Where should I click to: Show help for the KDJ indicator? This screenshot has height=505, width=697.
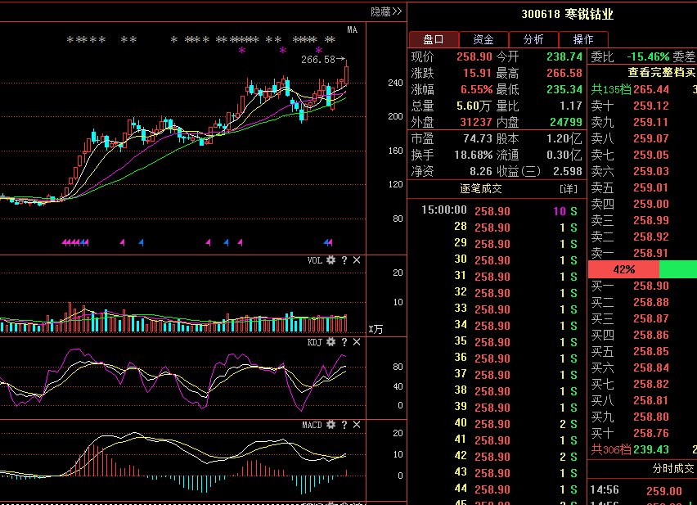344,342
